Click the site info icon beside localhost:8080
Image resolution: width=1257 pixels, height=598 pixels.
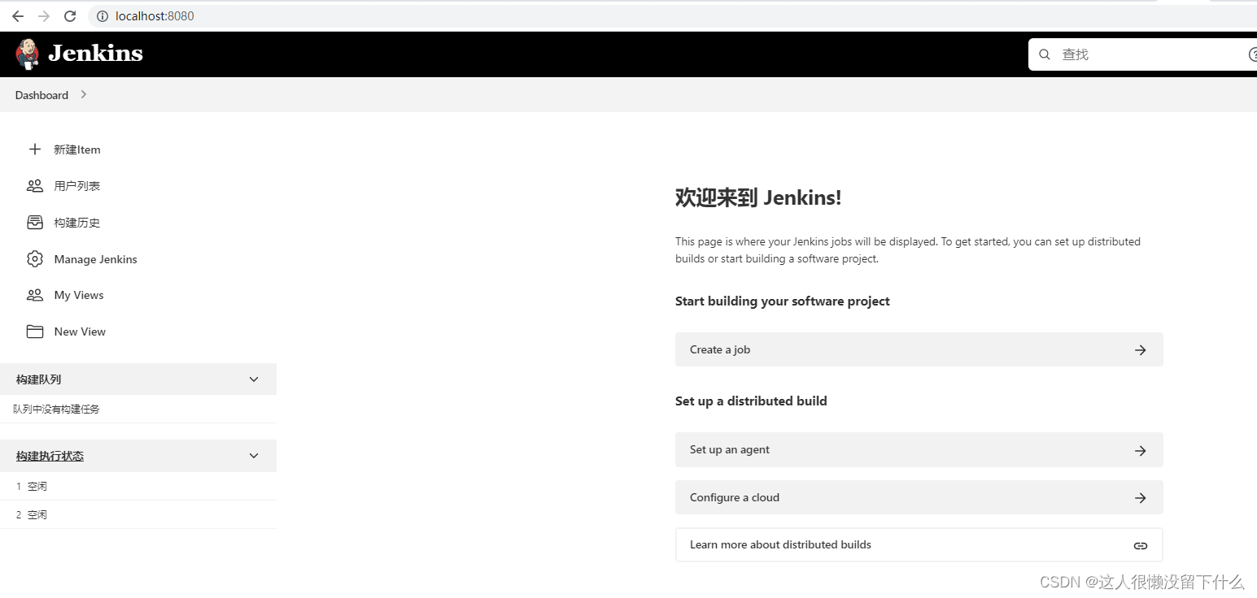[x=103, y=16]
